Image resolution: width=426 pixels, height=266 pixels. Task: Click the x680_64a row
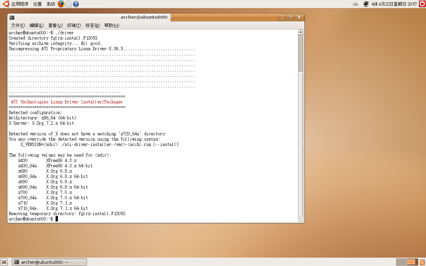(53, 176)
